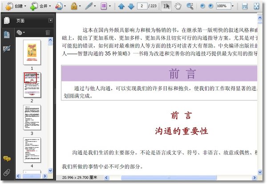Open the Signatures navigation panel icon
Screen dimensions: 267x185
point(7,49)
